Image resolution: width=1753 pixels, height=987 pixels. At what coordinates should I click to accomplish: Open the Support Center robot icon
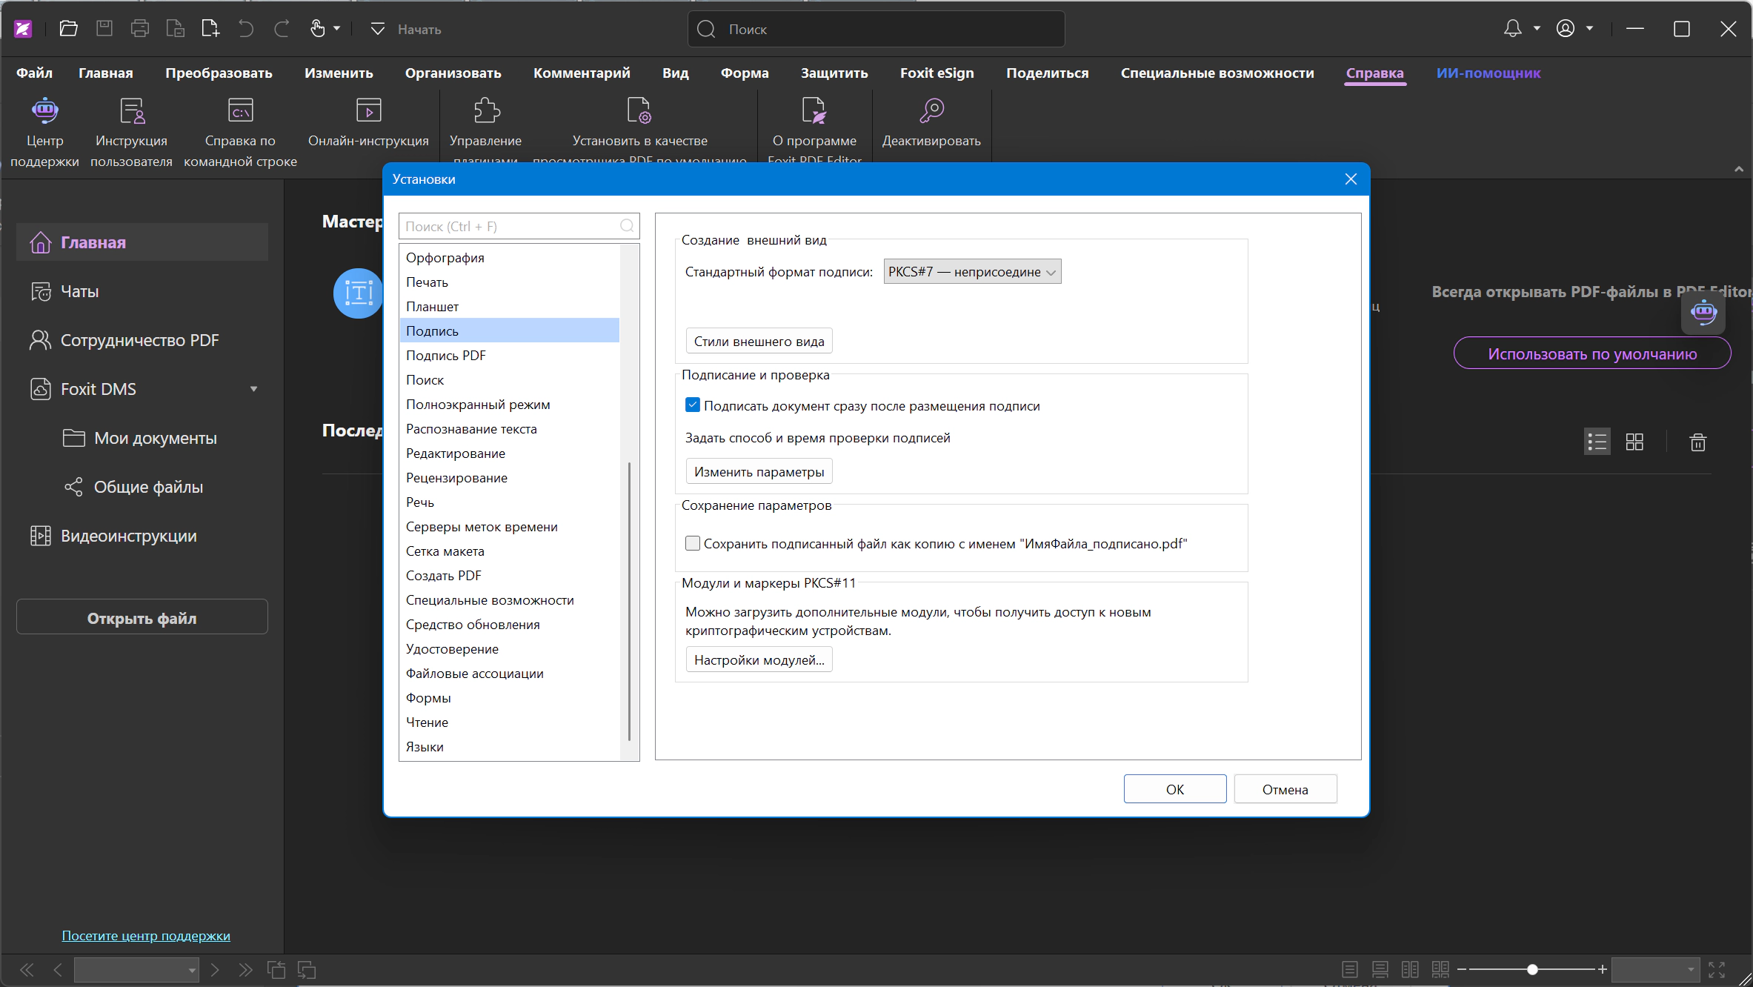coord(44,111)
